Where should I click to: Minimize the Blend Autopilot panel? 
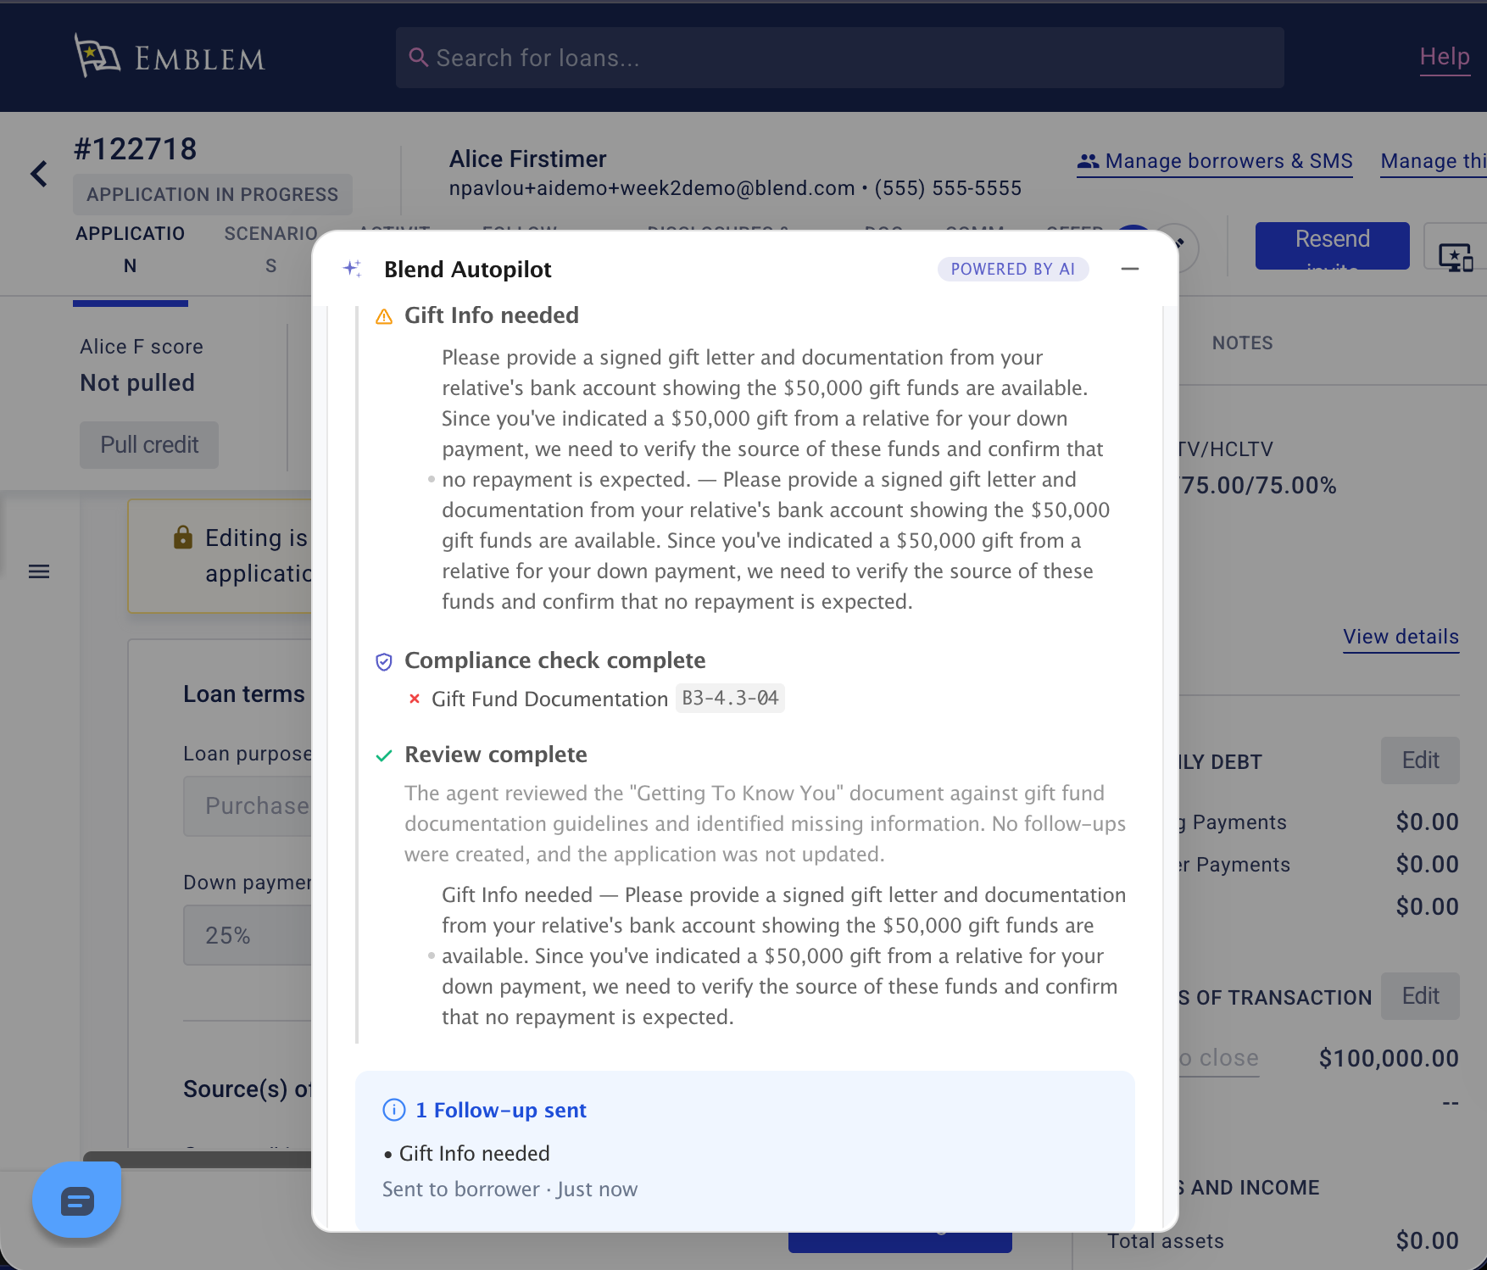tap(1129, 269)
